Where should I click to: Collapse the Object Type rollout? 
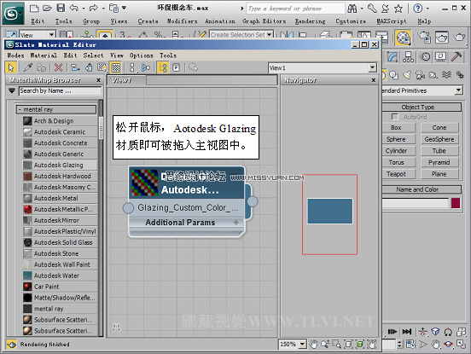click(x=422, y=107)
